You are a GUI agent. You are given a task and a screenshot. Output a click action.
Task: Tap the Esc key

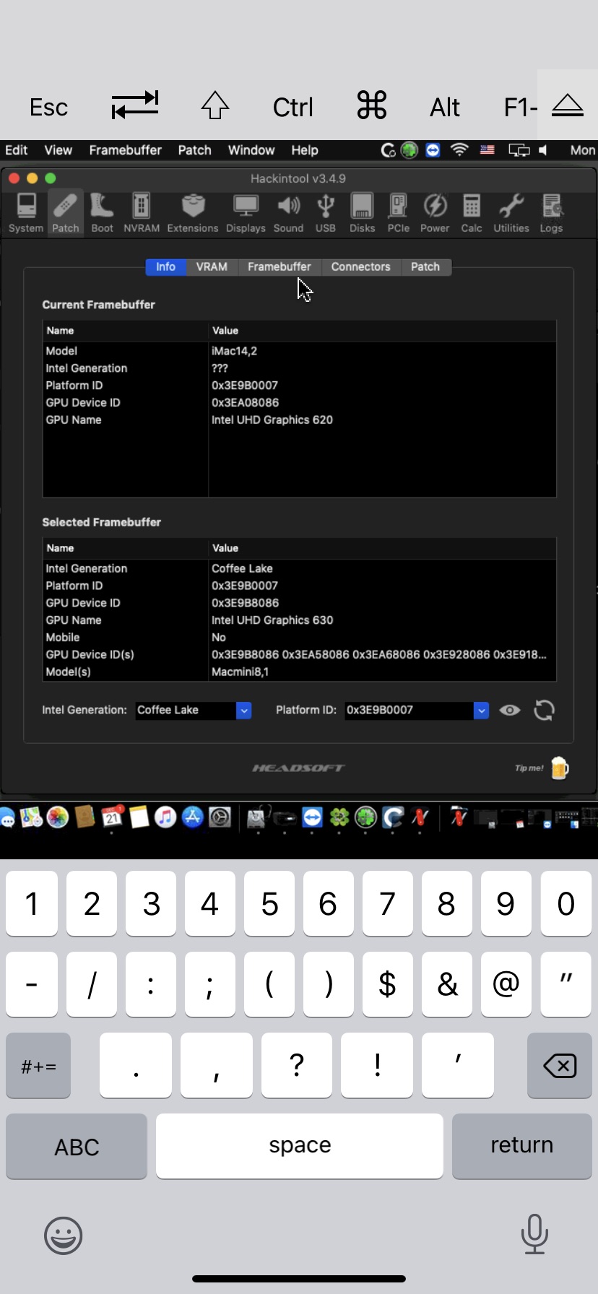[48, 108]
